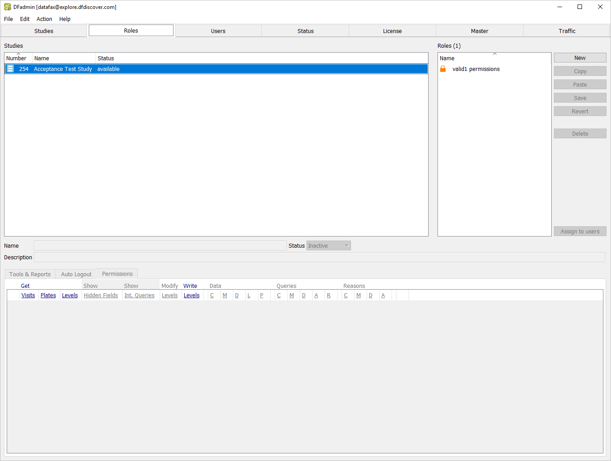This screenshot has height=461, width=611.
Task: Click the orange lock icon beside valid1 permissions
Action: point(443,69)
